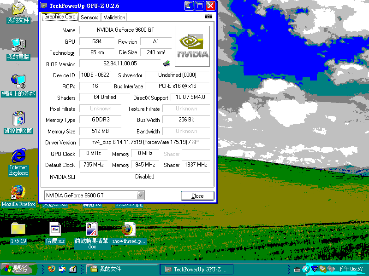Click the Memory Type value GDDR3
This screenshot has height=276, width=369.
[101, 120]
